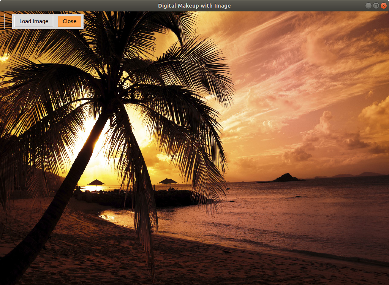Image resolution: width=389 pixels, height=285 pixels.
Task: Click the small island on the horizon
Action: (286, 177)
